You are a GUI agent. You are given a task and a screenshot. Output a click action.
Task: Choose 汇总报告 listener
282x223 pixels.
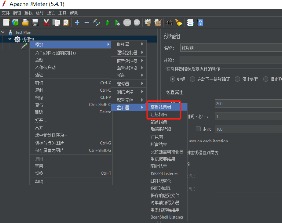click(166, 115)
